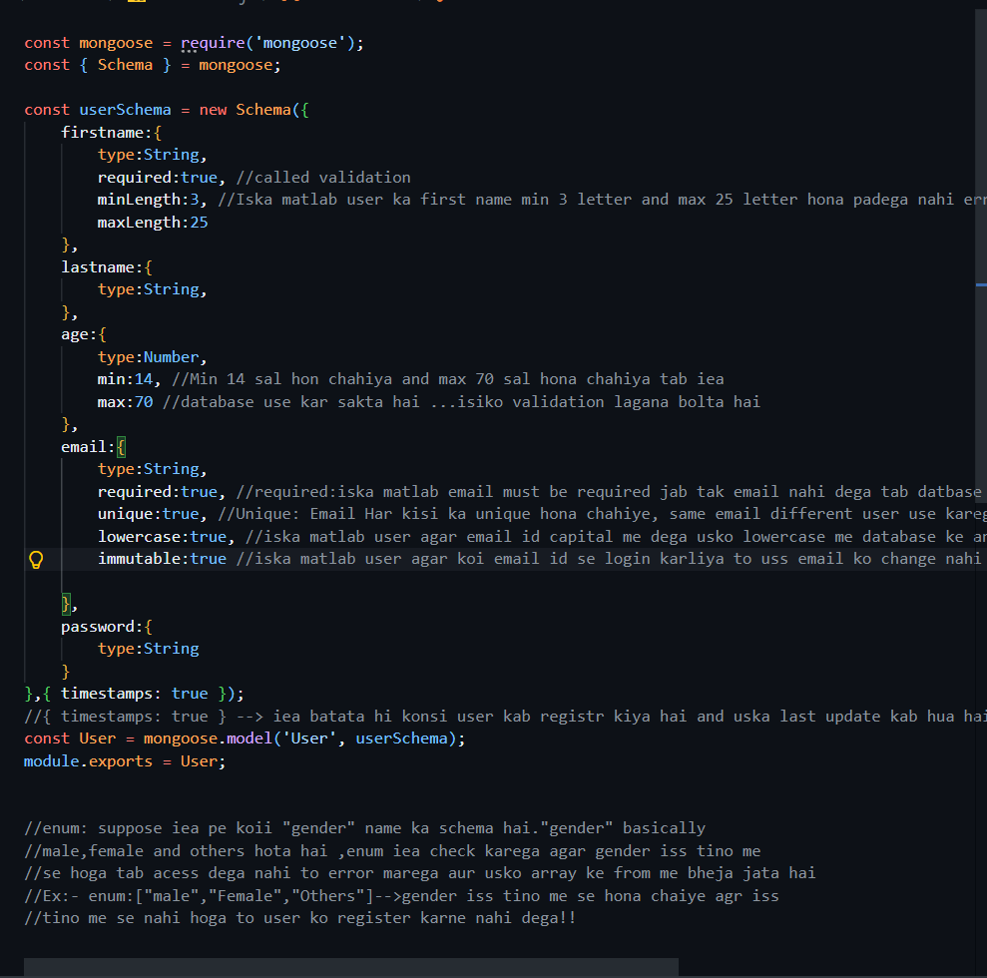
Task: Click 'max:70' property
Action: tap(126, 402)
